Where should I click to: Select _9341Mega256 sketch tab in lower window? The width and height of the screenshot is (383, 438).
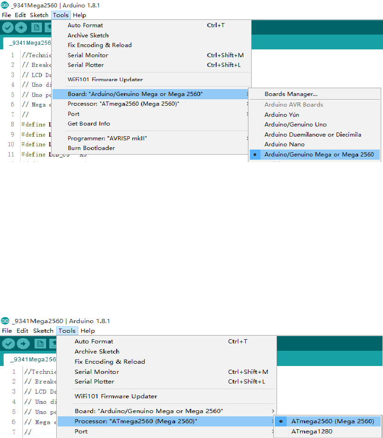30,360
